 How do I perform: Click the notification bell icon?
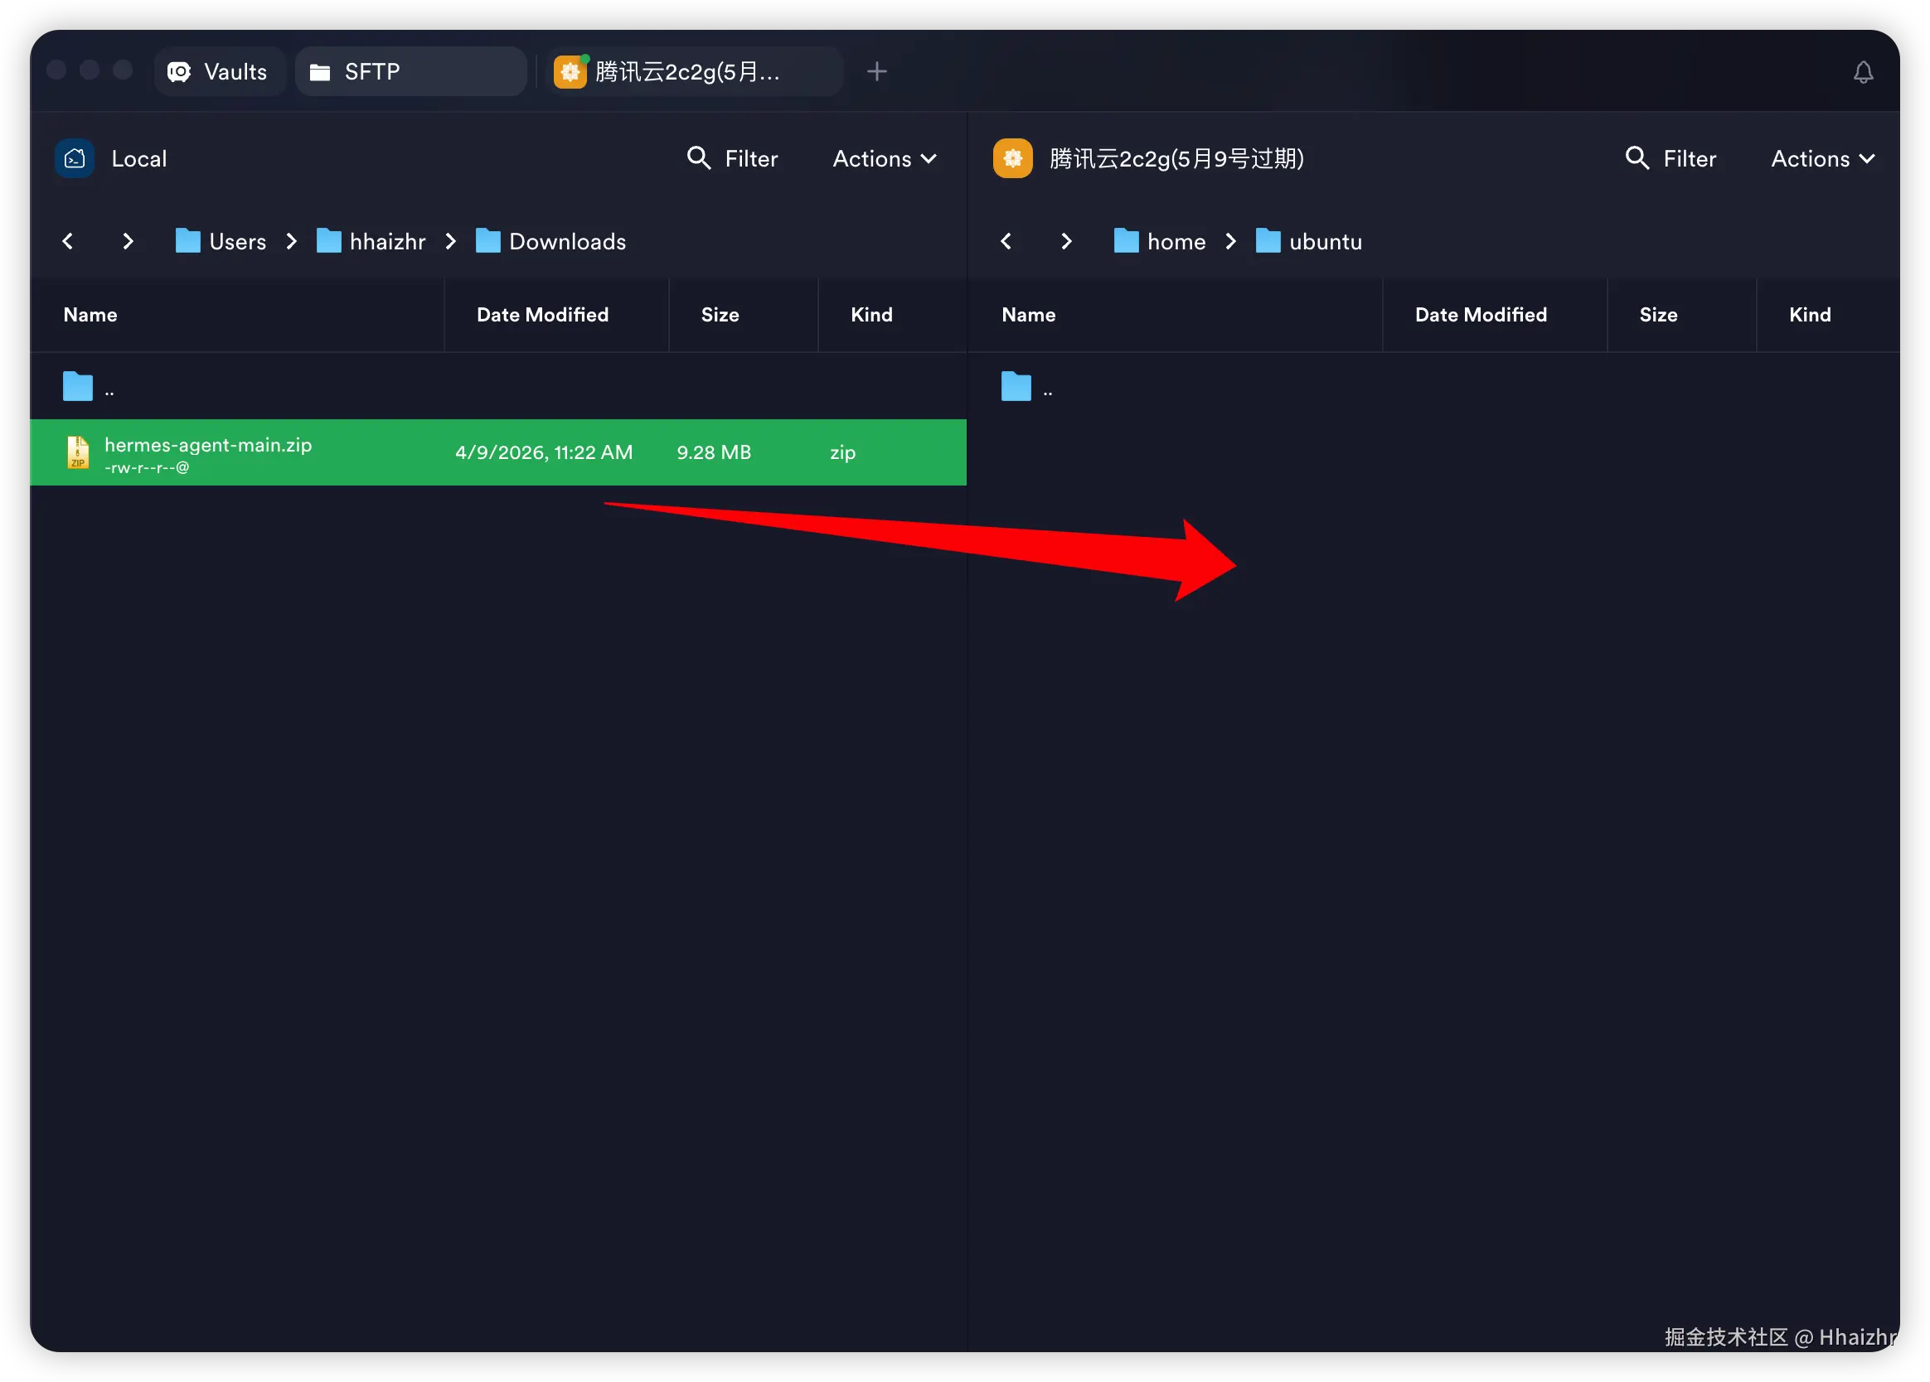coord(1863,73)
